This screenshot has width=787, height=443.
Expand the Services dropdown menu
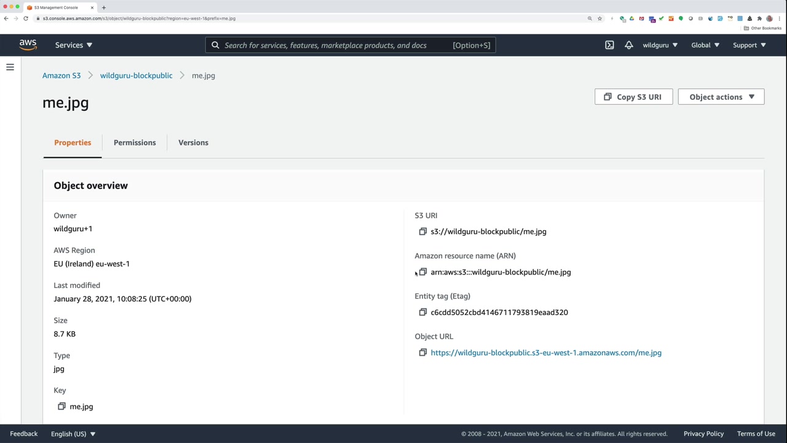(73, 45)
